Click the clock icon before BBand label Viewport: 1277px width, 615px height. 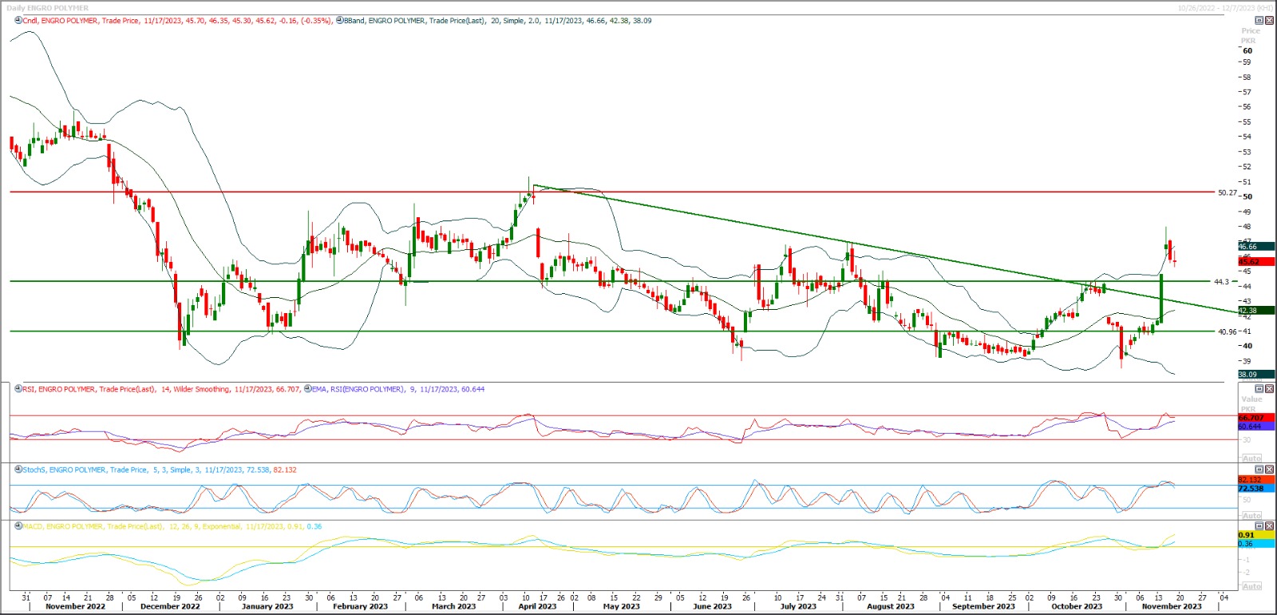coord(339,21)
